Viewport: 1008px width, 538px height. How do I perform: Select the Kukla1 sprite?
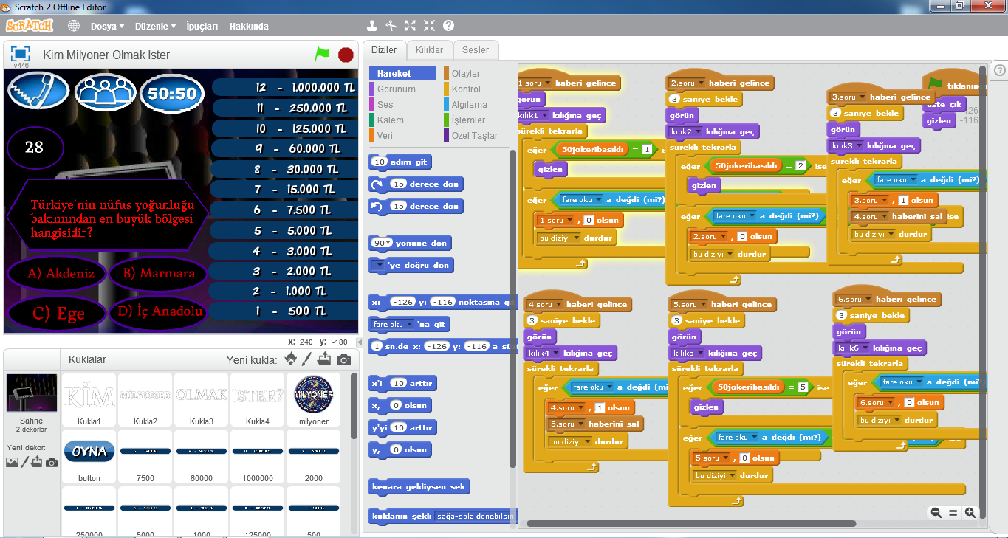[x=89, y=400]
